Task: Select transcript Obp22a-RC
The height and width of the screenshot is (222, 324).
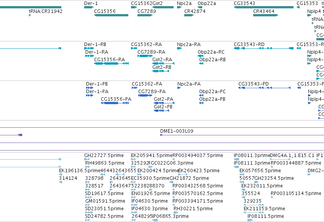Action: click(x=200, y=56)
